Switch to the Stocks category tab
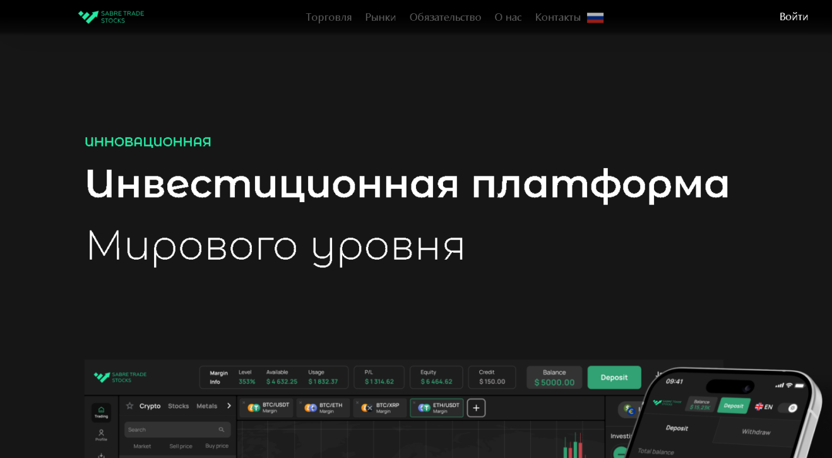Viewport: 832px width, 458px height. click(x=179, y=406)
